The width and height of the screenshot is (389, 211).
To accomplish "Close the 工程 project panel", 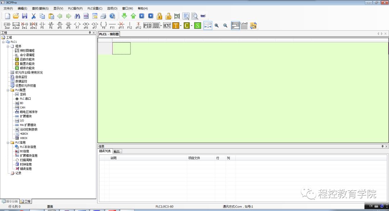I will (x=94, y=33).
